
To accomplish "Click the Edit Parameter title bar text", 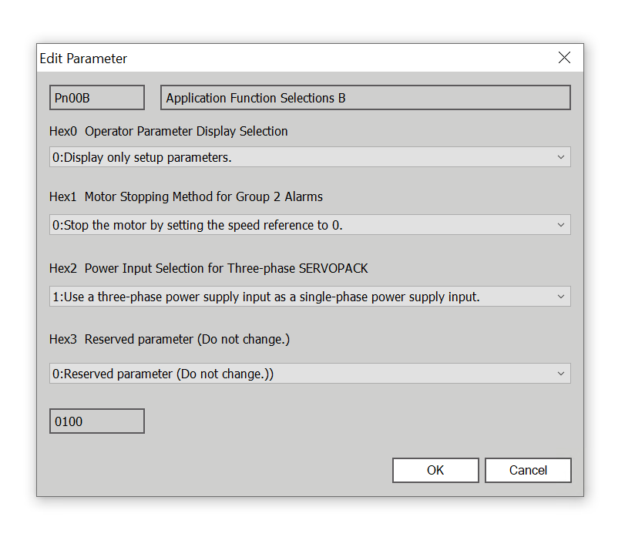I will pos(84,59).
